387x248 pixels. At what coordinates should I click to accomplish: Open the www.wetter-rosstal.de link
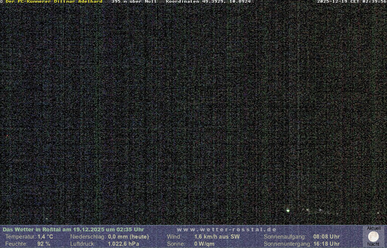(227, 229)
